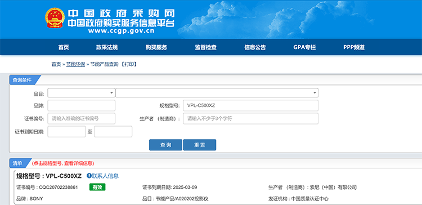Click the 节能产品查询 breadcrumb text
The image size is (422, 205).
pos(104,64)
